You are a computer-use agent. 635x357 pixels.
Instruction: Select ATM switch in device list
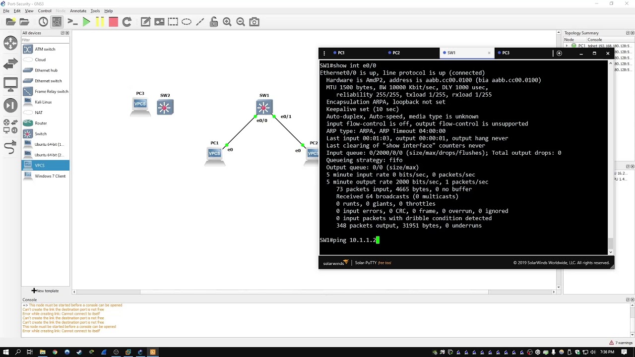point(45,49)
